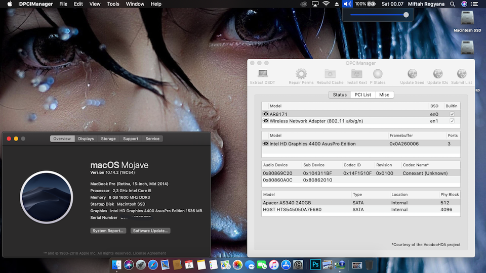Open the Miftah Regyana user menu
This screenshot has width=486, height=273.
(425, 4)
